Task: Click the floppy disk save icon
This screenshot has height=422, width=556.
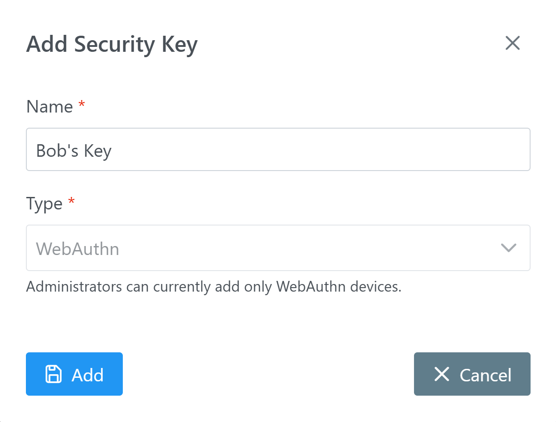Action: 54,374
